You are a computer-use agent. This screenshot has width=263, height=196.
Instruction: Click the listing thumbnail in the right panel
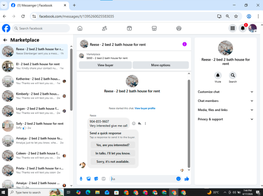tap(225, 48)
